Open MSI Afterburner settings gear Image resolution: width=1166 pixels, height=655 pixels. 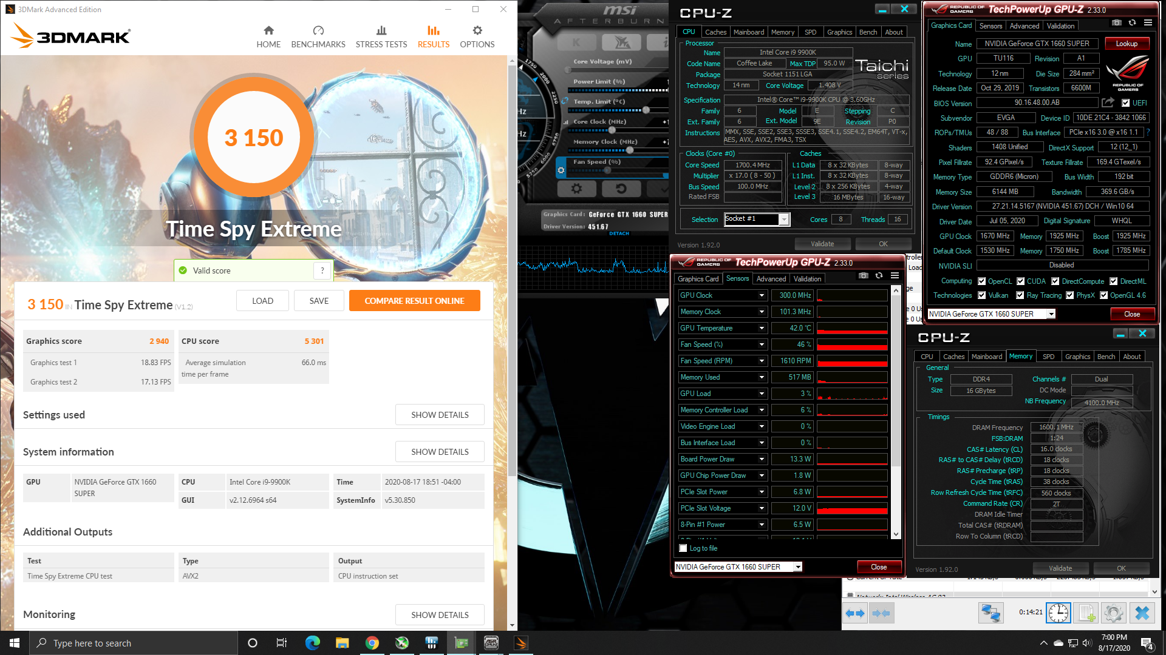click(x=576, y=189)
